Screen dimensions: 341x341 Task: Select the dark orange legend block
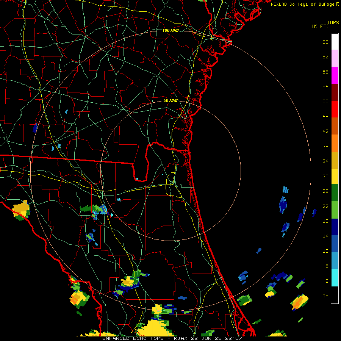pos(335,126)
